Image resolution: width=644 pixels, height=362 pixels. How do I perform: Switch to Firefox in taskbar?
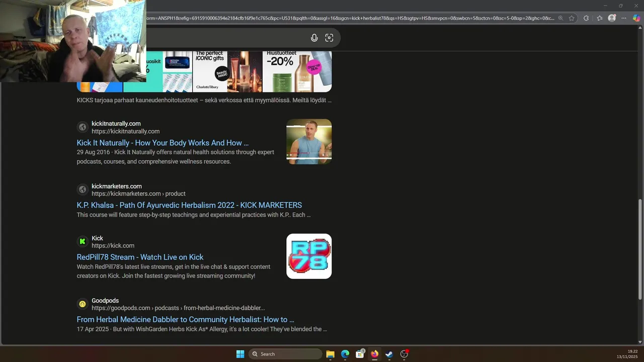click(374, 354)
